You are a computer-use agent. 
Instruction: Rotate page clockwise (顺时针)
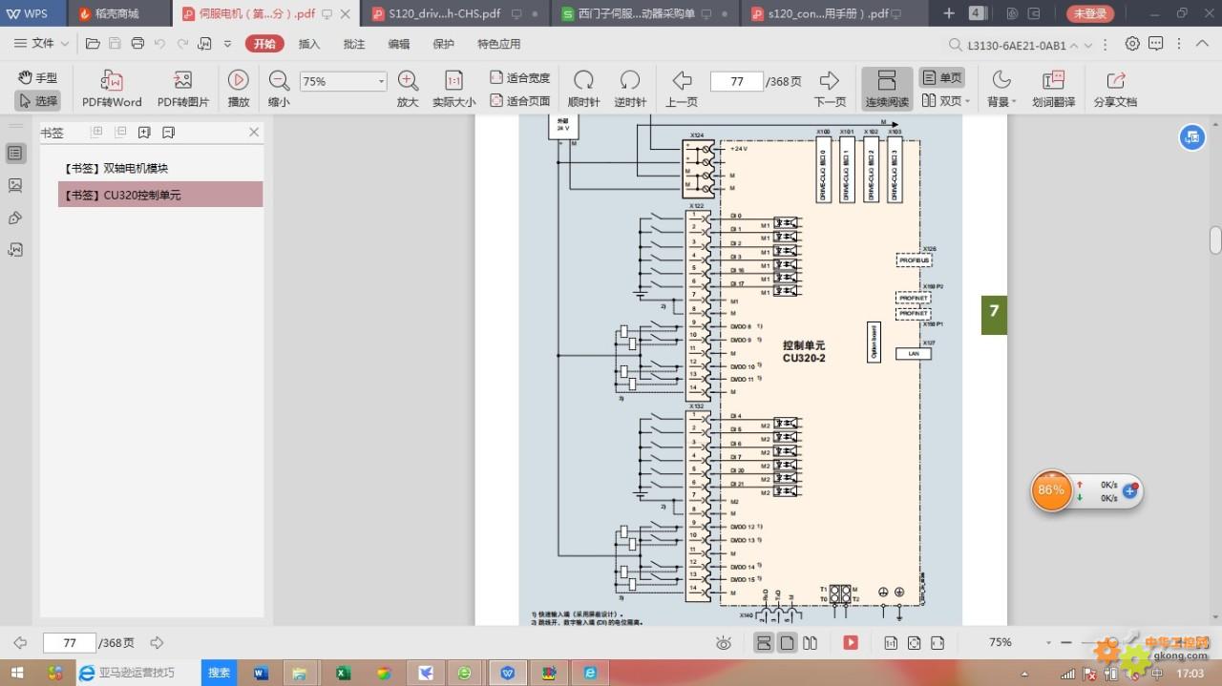(583, 89)
